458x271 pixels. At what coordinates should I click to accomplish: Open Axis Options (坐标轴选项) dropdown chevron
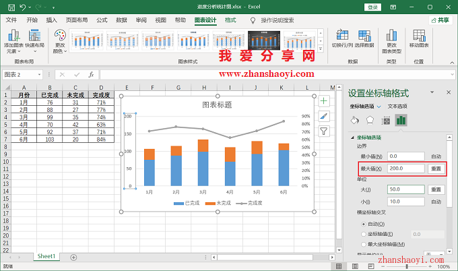pos(379,107)
